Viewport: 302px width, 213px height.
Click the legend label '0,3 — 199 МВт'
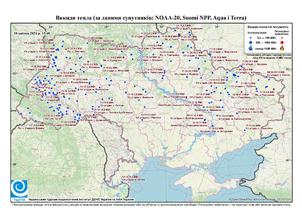[266, 38]
